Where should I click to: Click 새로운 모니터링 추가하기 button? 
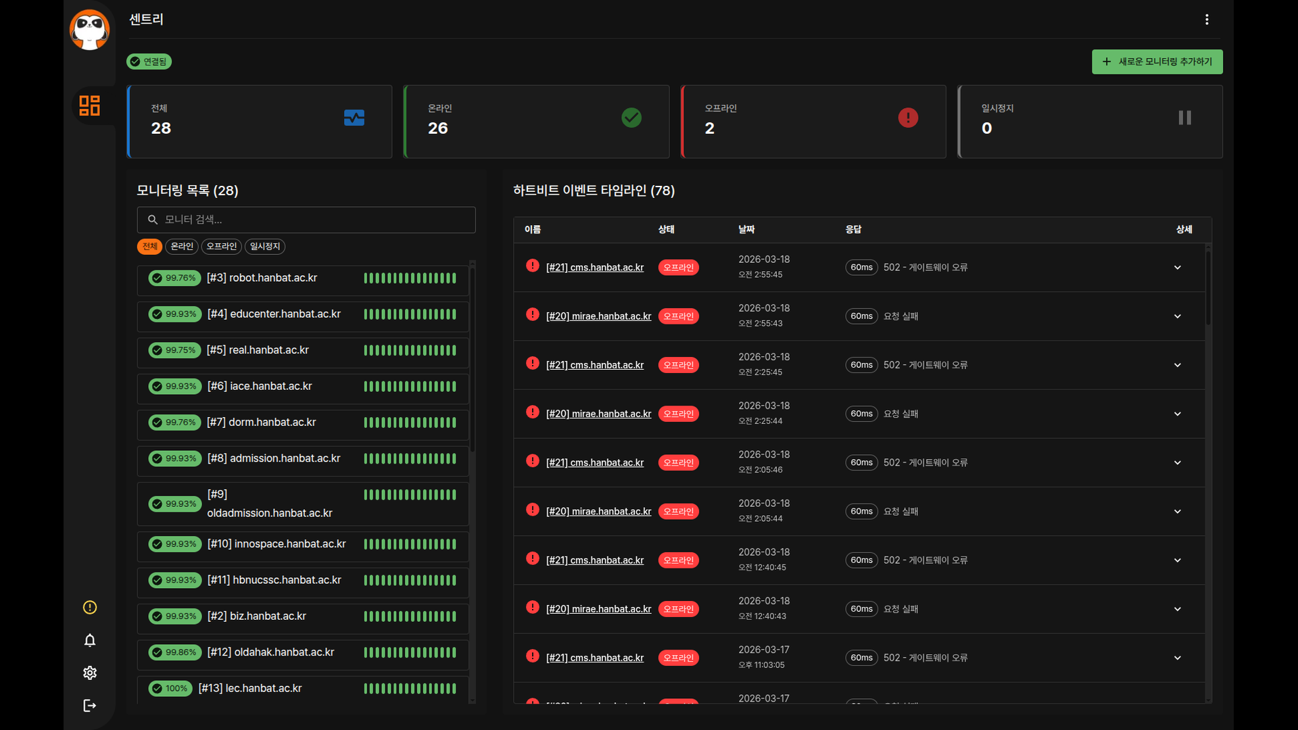pos(1157,62)
